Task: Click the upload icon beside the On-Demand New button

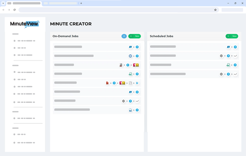Action: point(124,36)
